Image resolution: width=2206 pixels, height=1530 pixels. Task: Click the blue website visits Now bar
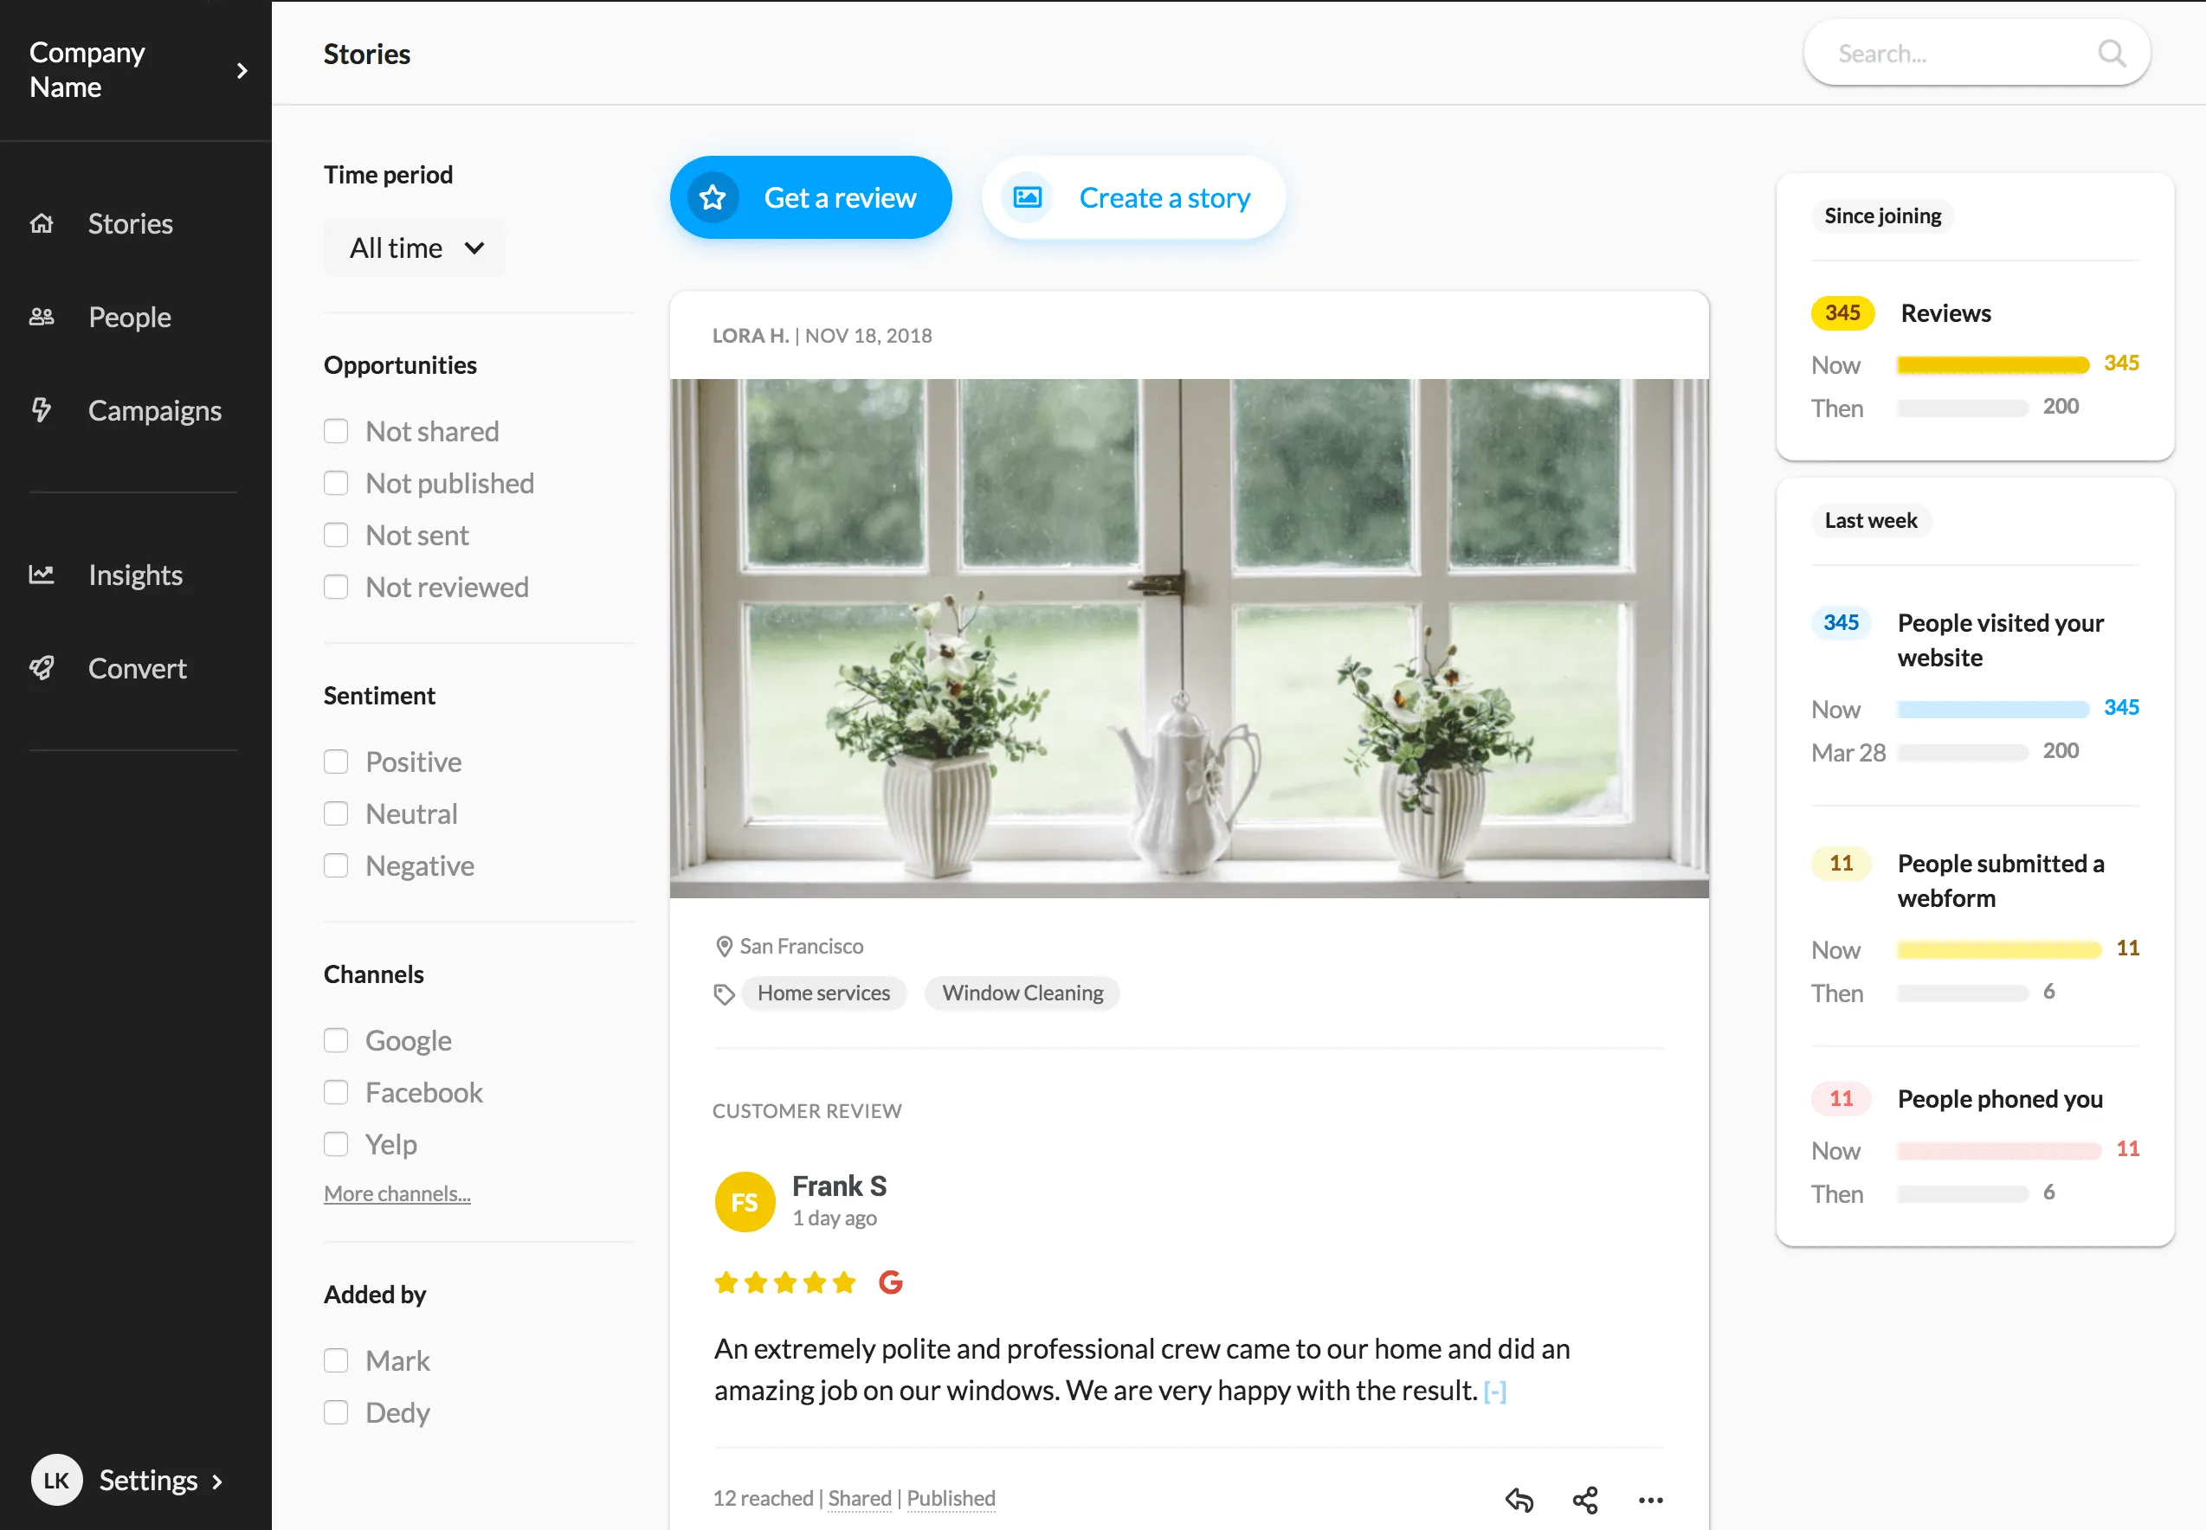(1993, 710)
